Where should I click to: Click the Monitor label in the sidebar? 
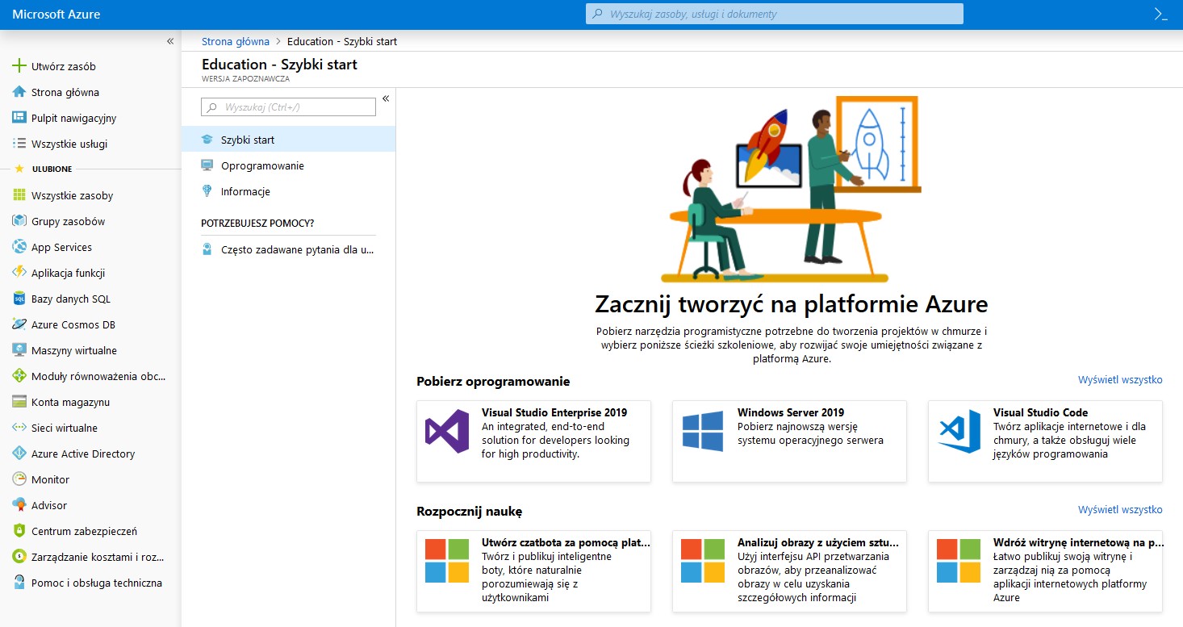(51, 479)
